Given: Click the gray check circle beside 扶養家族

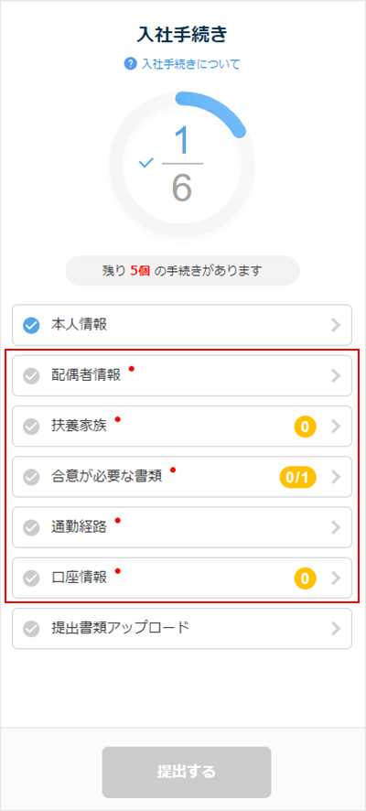Looking at the screenshot, I should coord(31,427).
